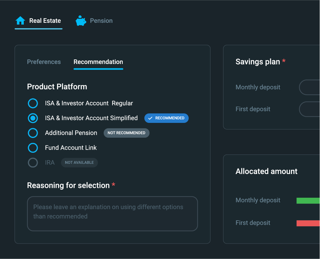Click the Savings plan First deposit field
320x259 pixels.
coord(309,109)
